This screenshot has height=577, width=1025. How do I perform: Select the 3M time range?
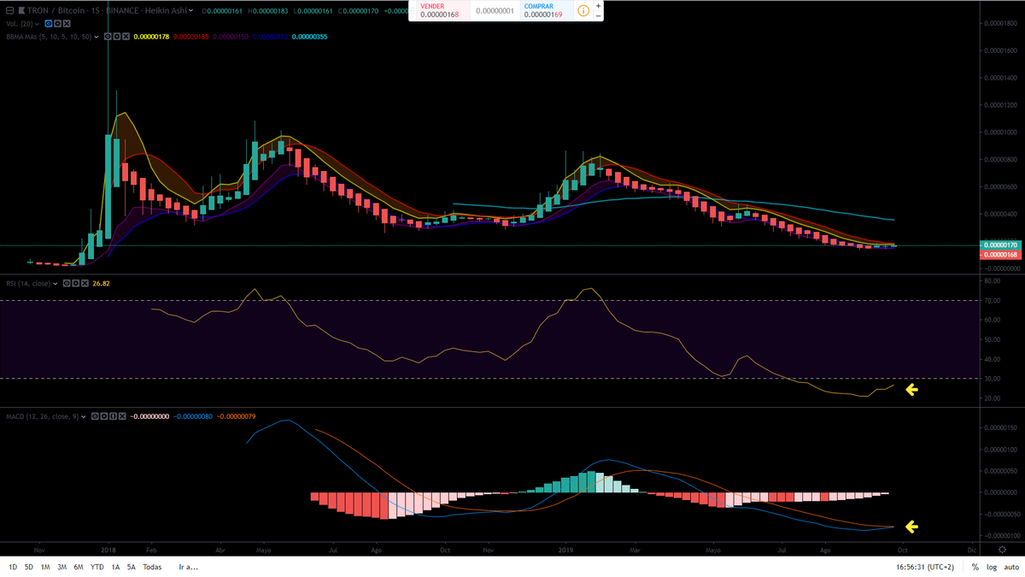coord(61,567)
